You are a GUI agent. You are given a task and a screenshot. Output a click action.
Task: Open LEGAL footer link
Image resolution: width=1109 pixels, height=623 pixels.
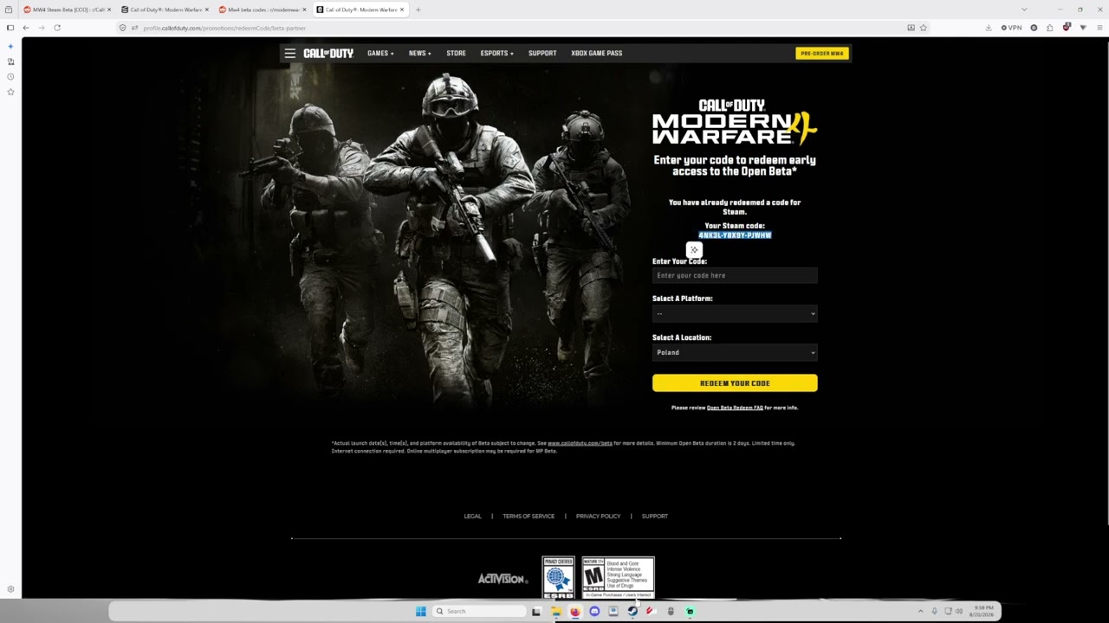click(472, 517)
